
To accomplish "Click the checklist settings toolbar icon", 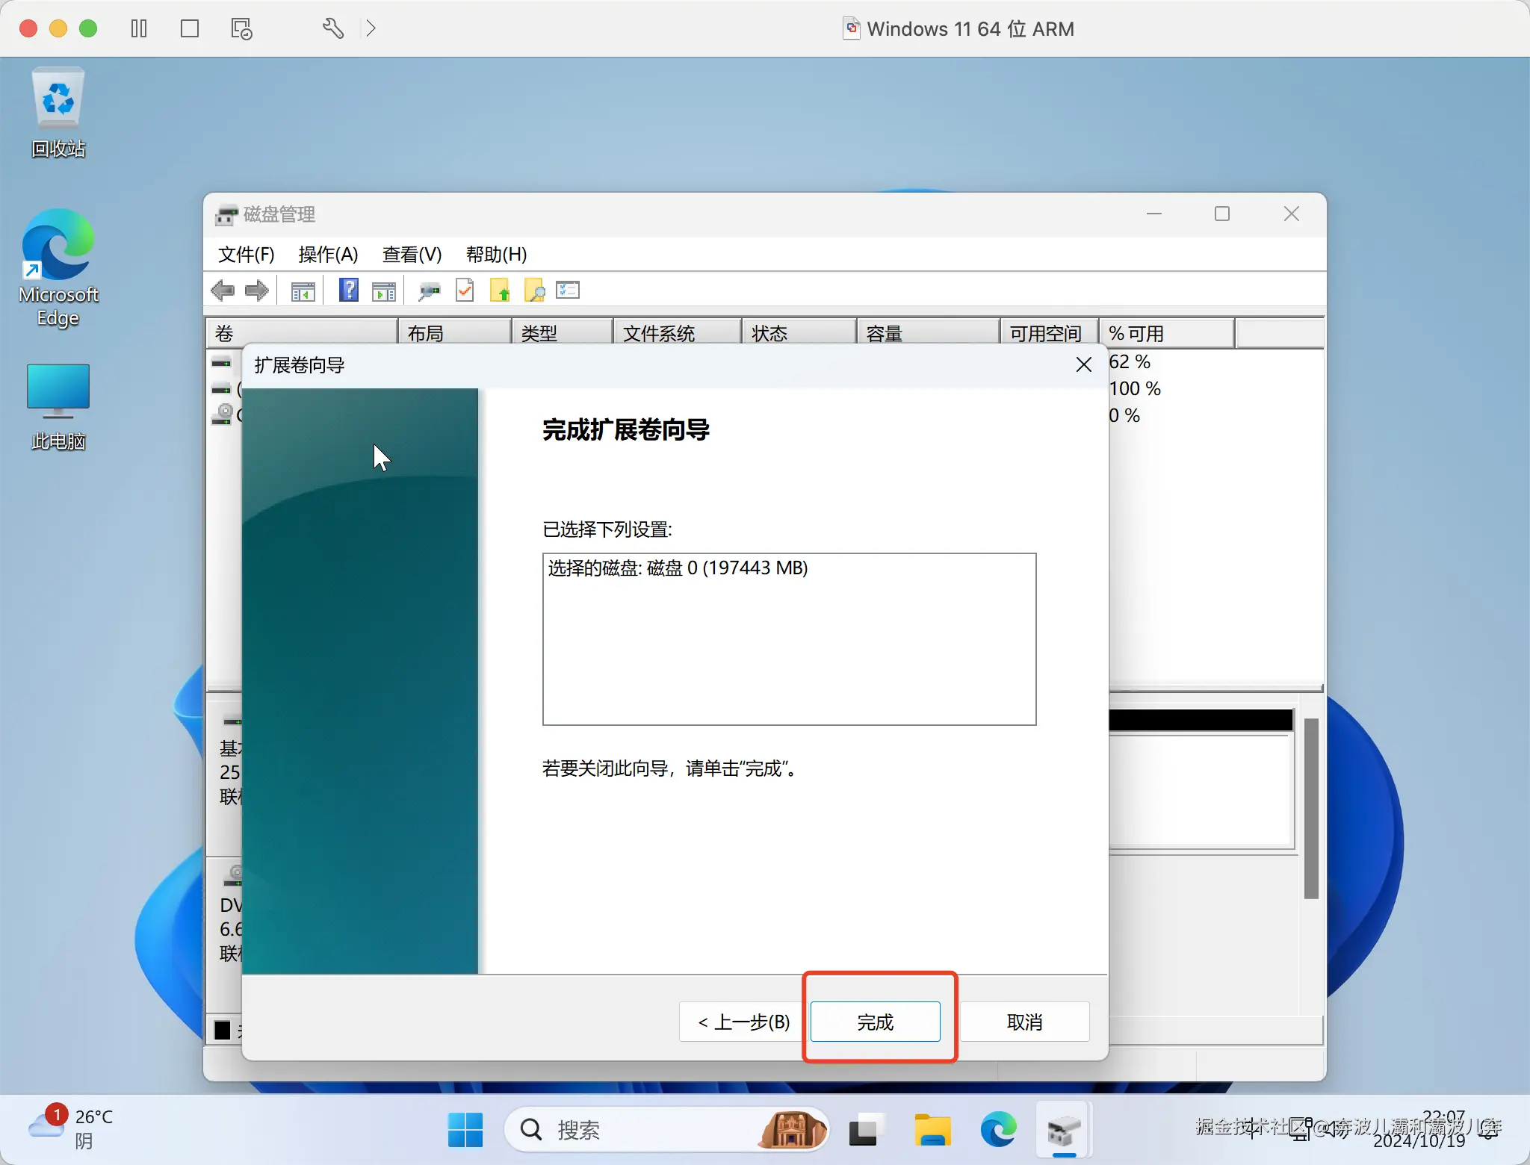I will (568, 291).
